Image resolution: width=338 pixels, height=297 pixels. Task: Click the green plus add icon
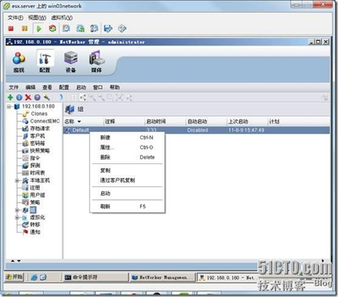pos(10,98)
